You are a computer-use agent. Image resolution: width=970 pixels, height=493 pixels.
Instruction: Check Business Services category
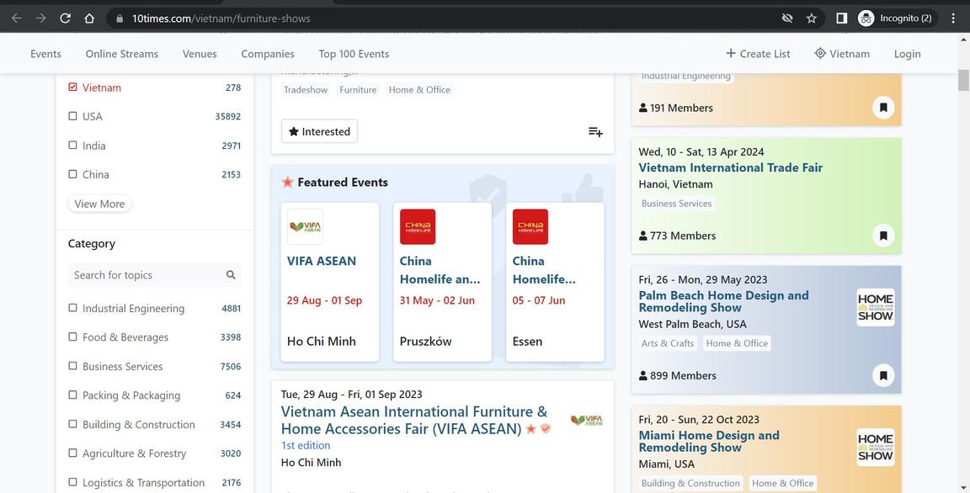[x=73, y=366]
